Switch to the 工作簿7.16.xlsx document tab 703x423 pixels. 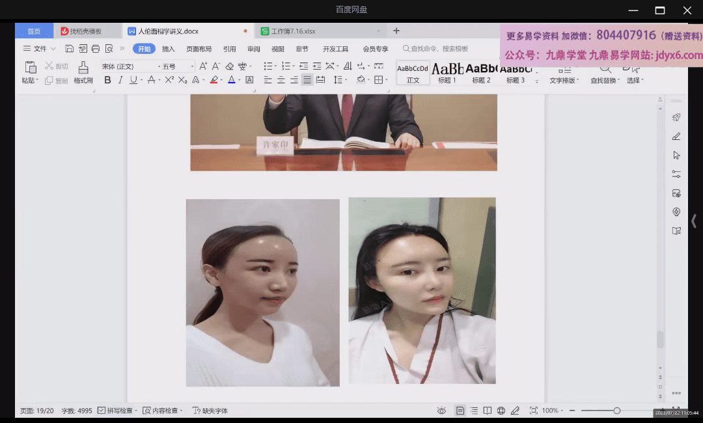[293, 31]
